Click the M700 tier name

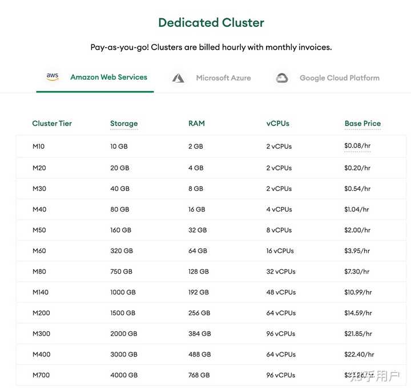pyautogui.click(x=41, y=375)
